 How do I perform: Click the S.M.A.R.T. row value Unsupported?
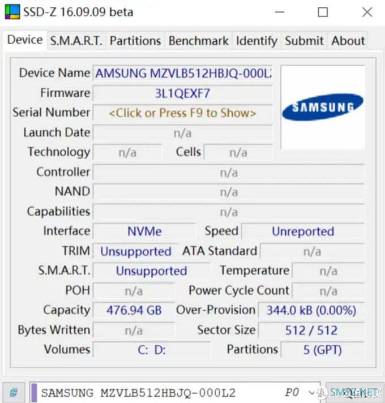coord(151,271)
